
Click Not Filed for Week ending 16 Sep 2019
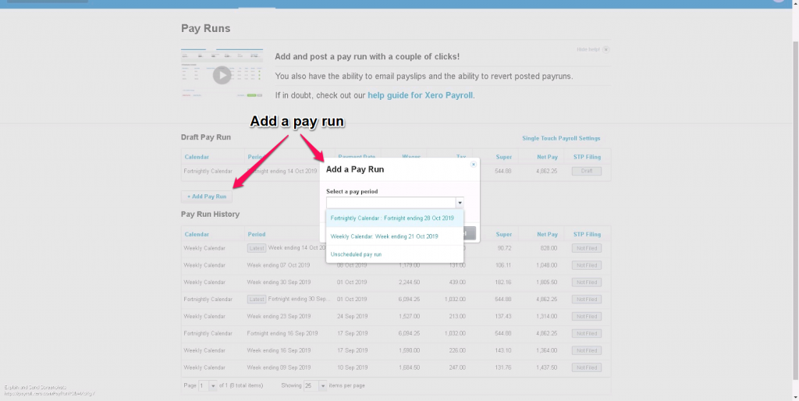click(587, 350)
